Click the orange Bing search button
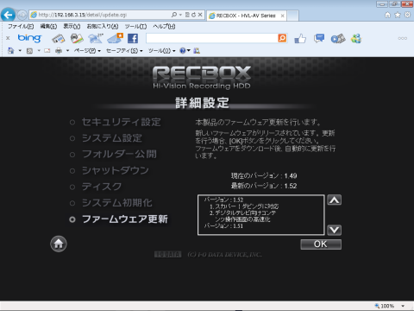The height and width of the screenshot is (311, 414). pos(282,38)
